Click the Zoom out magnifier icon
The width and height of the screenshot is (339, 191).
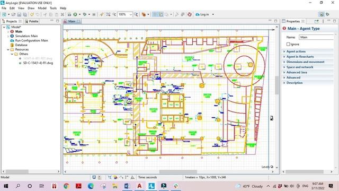coord(114,14)
